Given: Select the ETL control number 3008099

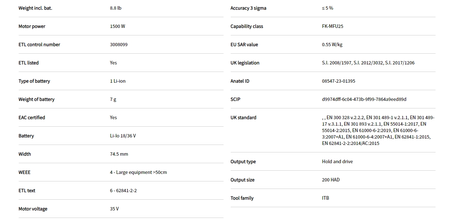Looking at the screenshot, I should [x=119, y=45].
